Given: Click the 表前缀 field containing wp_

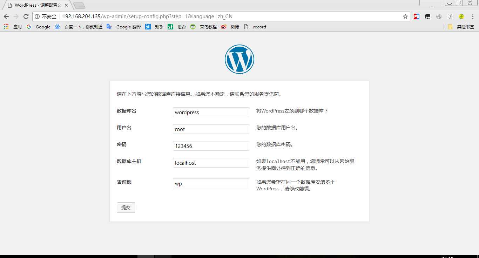Looking at the screenshot, I should pos(211,183).
